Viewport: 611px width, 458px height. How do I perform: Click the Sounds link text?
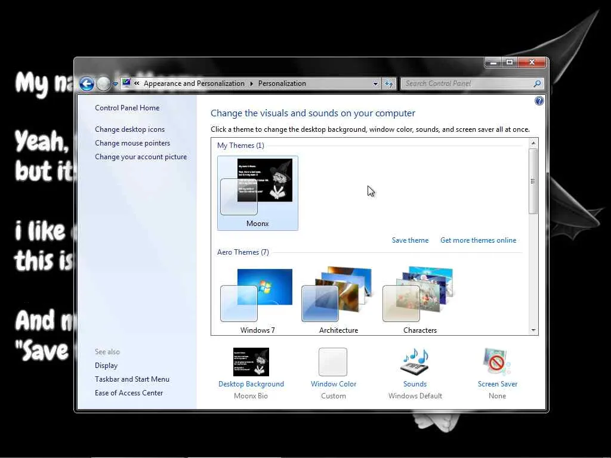coord(415,384)
